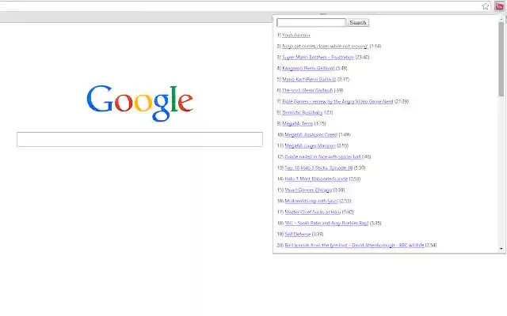This screenshot has height=316, width=507.
Task: Open 'Master Chief Sucks at Halo' link
Action: [x=313, y=212]
